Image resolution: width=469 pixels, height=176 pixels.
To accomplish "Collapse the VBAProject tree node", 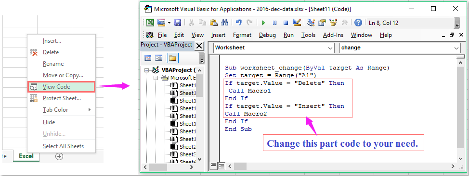I will click(x=146, y=70).
